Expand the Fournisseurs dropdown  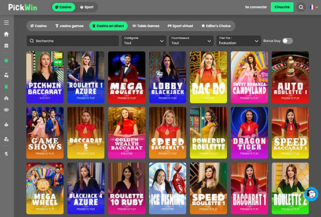pos(191,41)
